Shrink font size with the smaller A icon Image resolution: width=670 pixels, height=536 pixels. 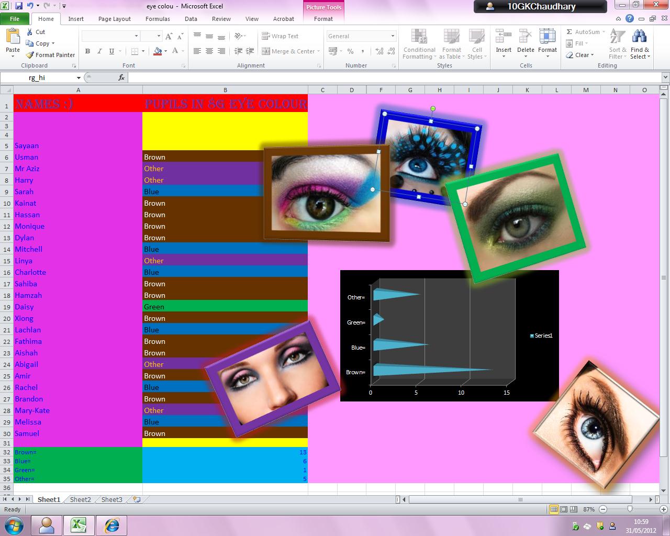point(180,36)
